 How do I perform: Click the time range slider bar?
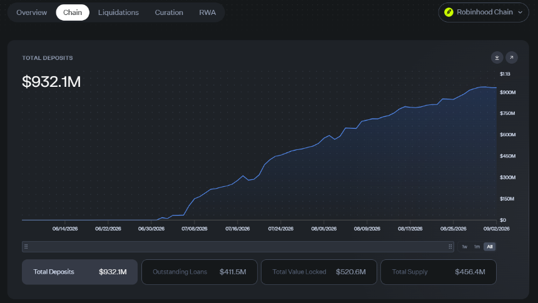coord(238,246)
